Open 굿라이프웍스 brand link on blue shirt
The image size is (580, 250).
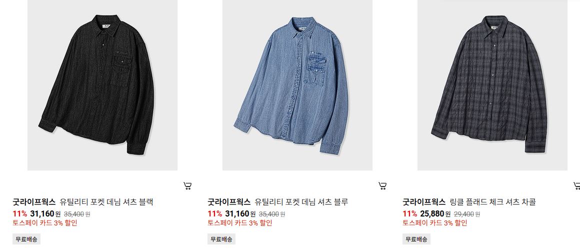point(229,202)
